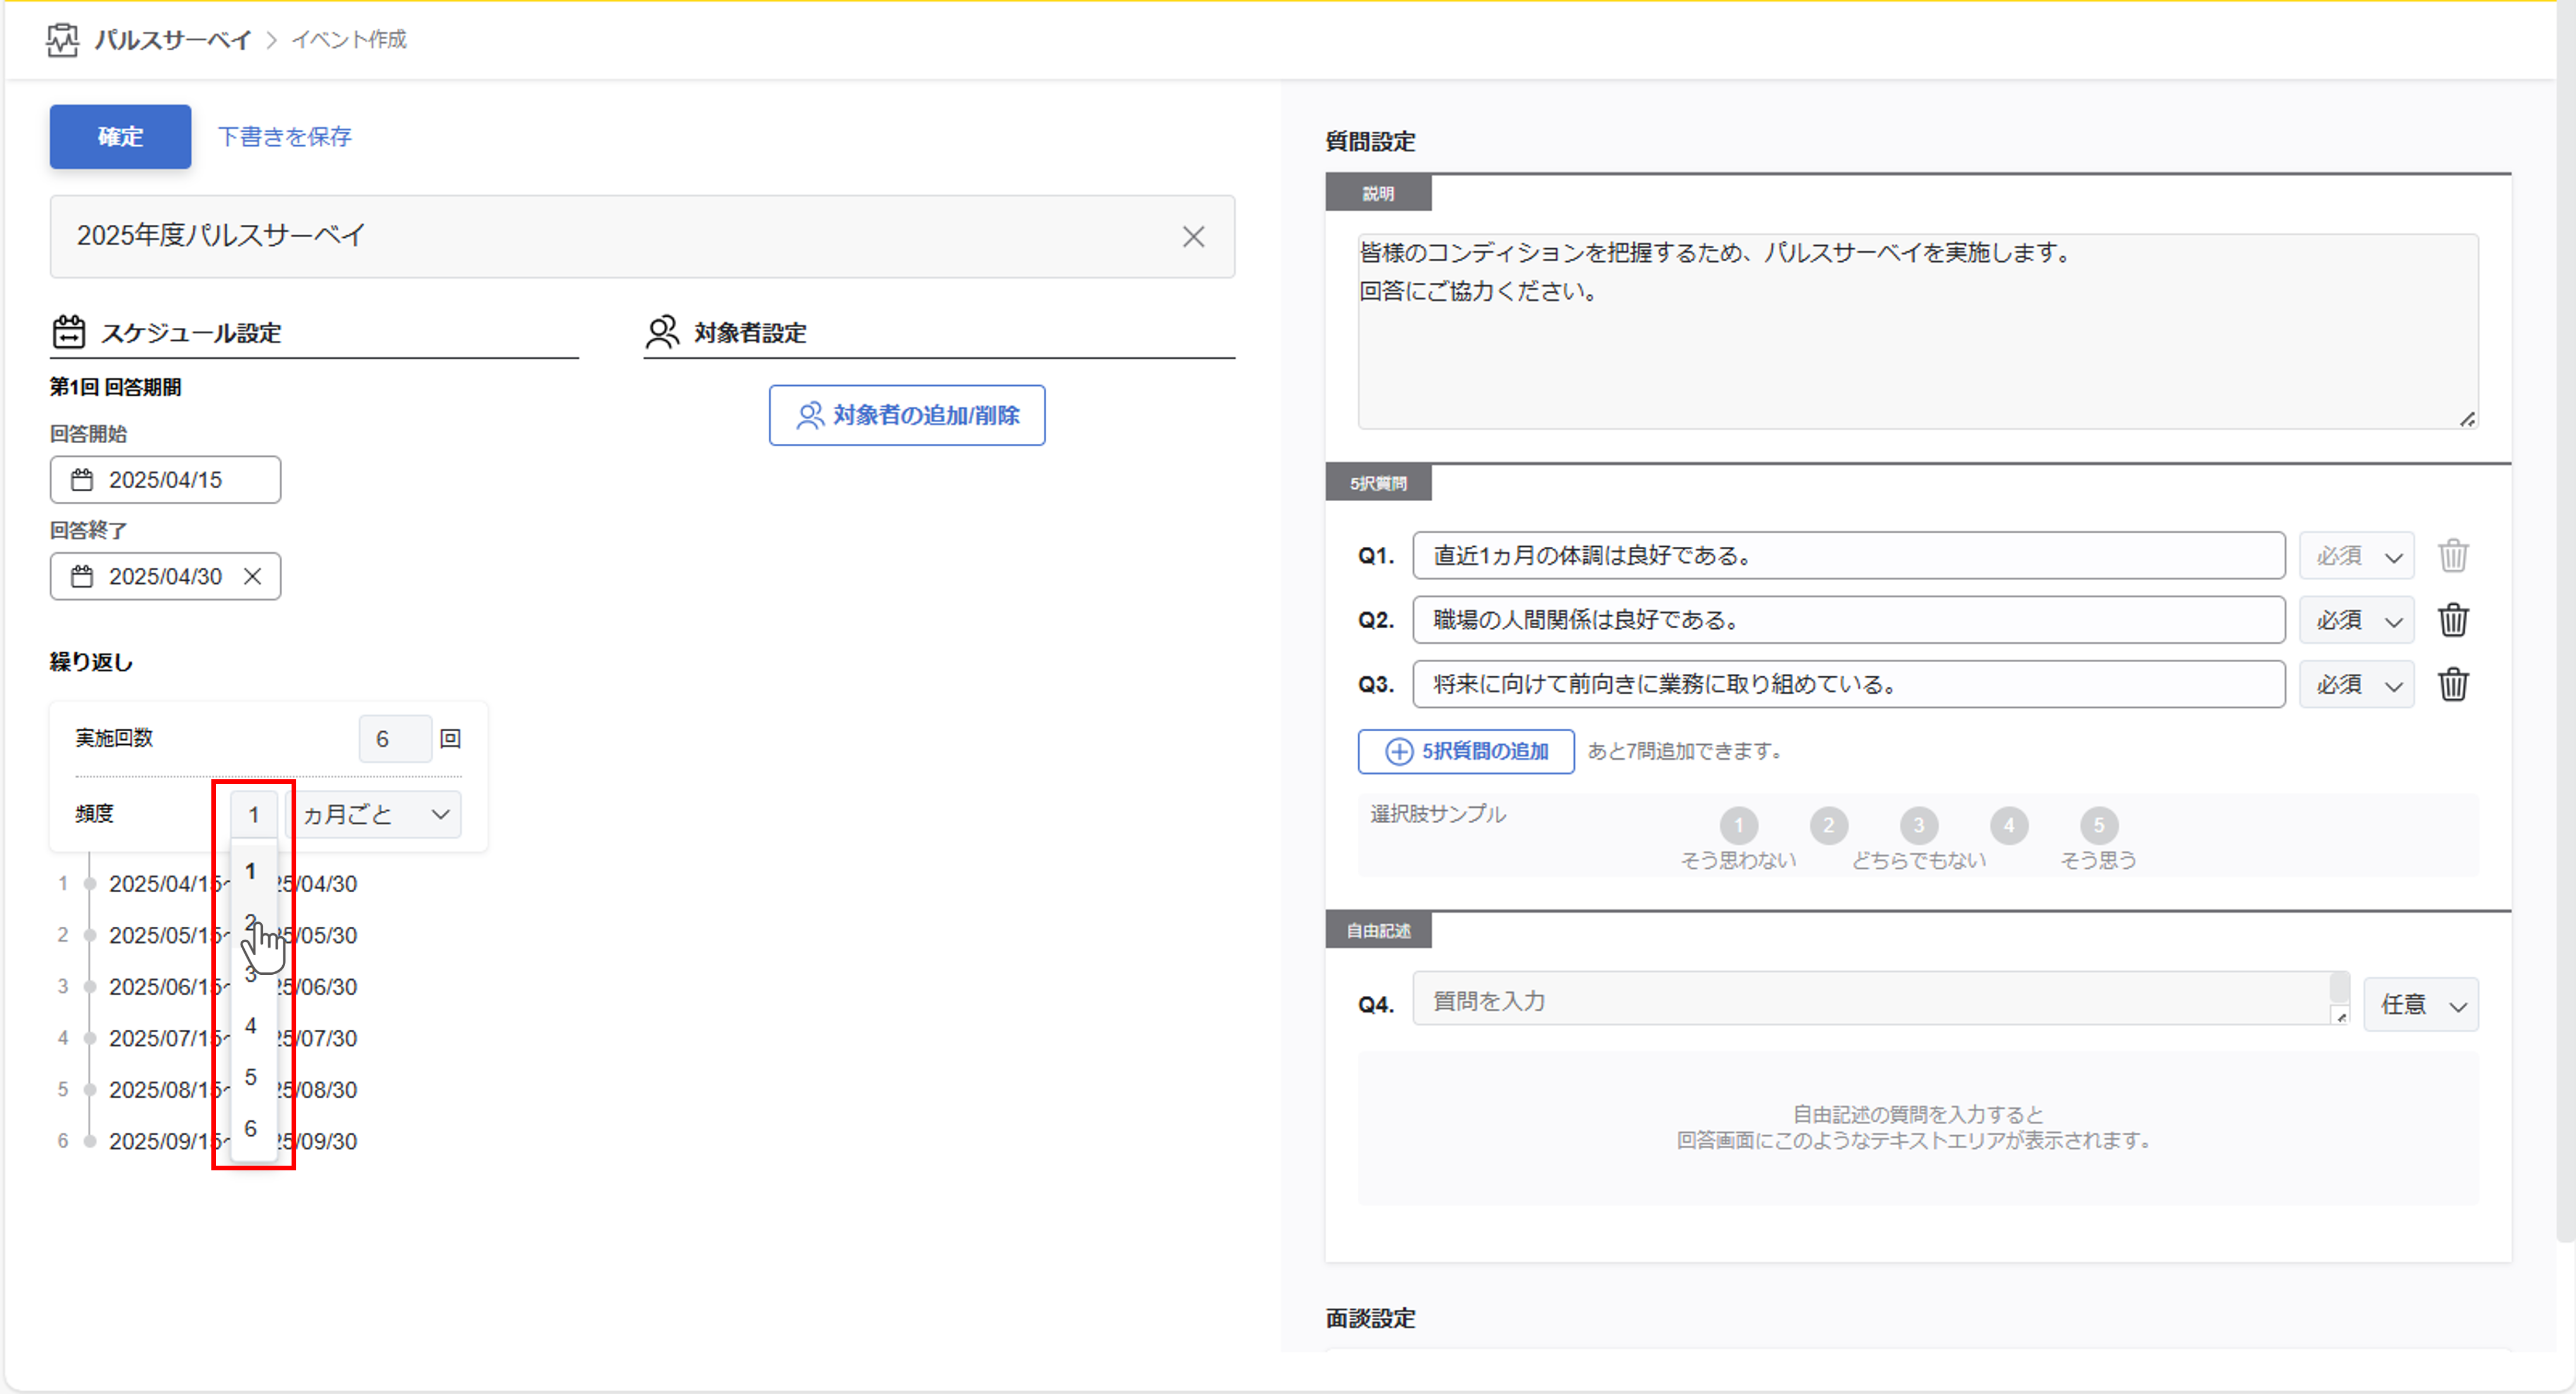Click the sample choice circle 3
Viewport: 2576px width, 1394px height.
click(x=1919, y=826)
